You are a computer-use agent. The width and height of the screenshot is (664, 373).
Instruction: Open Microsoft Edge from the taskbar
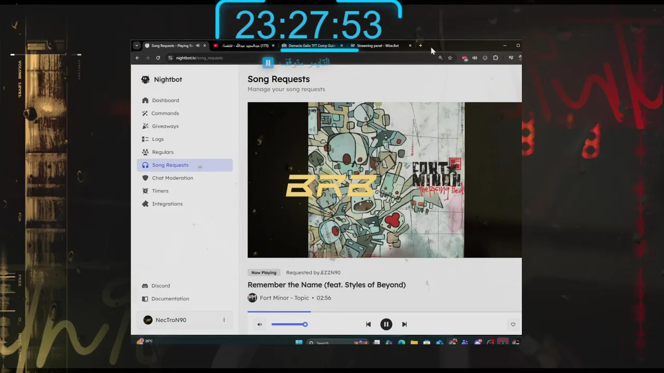[x=402, y=342]
